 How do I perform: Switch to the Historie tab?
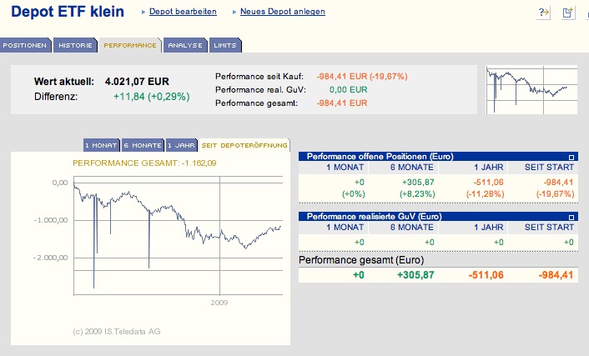(77, 45)
